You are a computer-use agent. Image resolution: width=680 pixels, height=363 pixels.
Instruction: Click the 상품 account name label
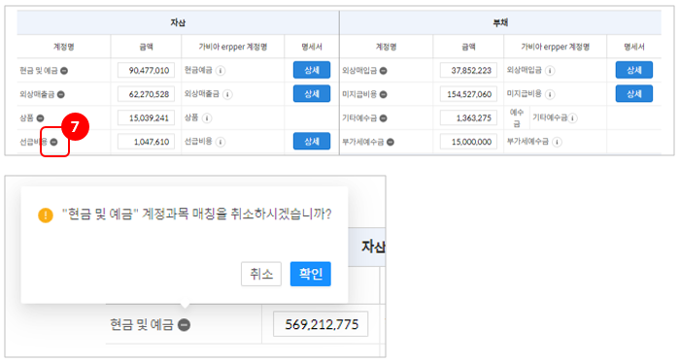[26, 117]
